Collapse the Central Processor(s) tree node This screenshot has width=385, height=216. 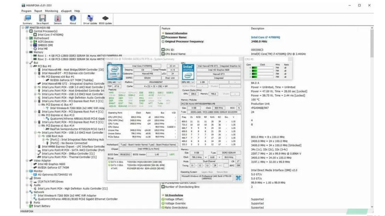[x=27, y=31]
